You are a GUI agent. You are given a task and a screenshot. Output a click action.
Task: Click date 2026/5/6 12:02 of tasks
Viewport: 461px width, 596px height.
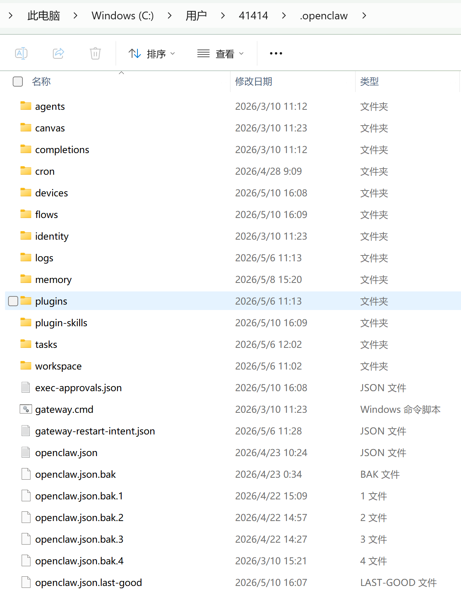tap(268, 344)
